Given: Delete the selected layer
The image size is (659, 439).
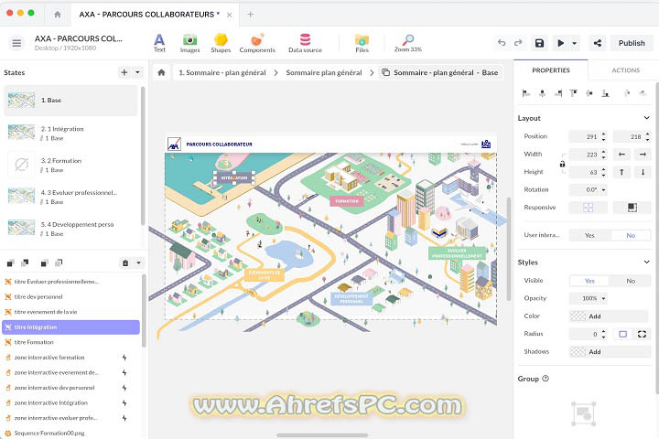Looking at the screenshot, I should pyautogui.click(x=125, y=263).
